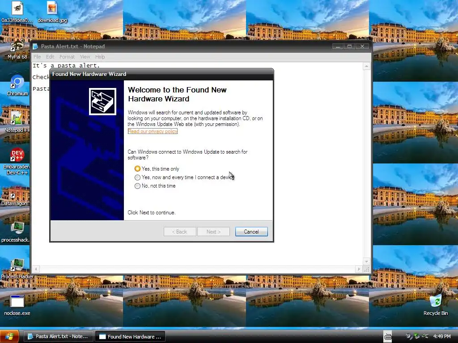The width and height of the screenshot is (458, 343).
Task: Click the 'It's a pasta alert.' text line
Action: (66, 65)
